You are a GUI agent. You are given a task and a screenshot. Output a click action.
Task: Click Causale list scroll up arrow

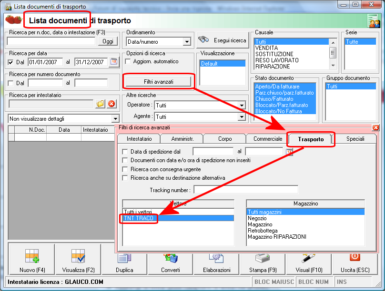click(x=333, y=43)
